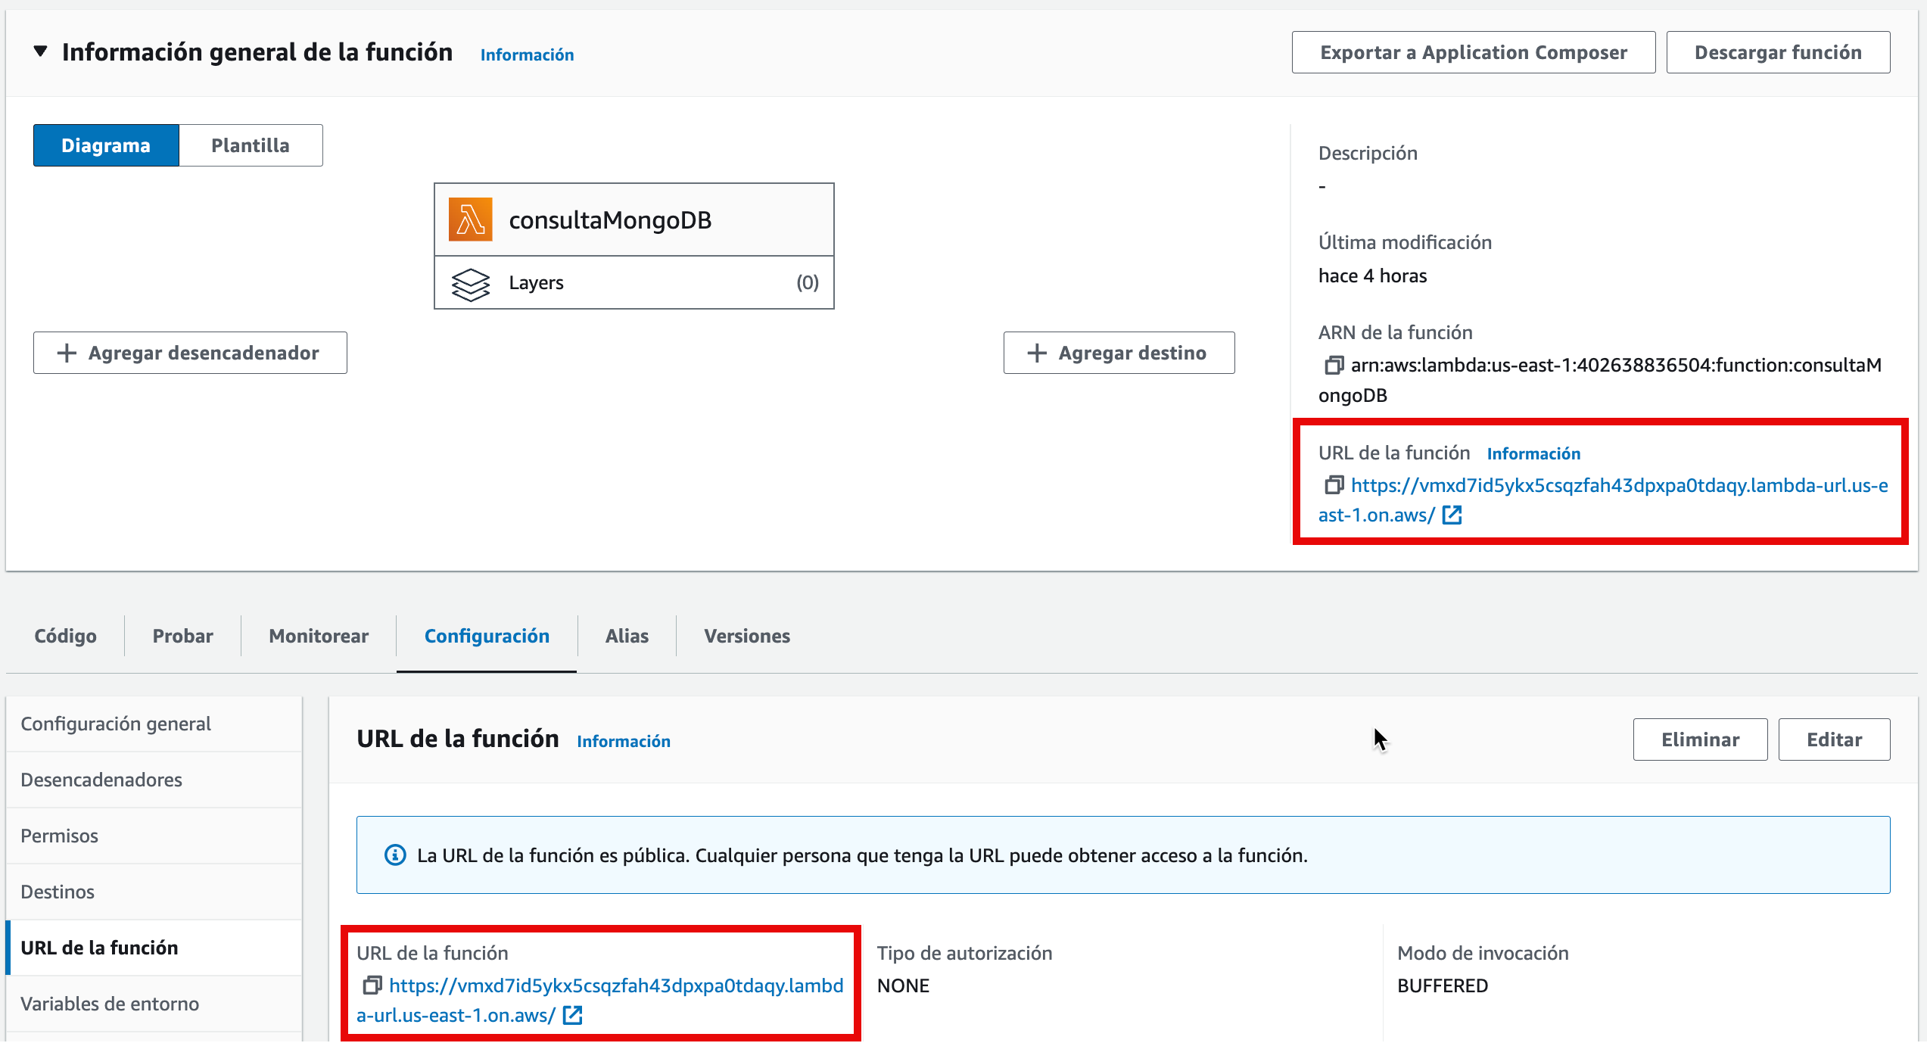Open Permisos in the side menu

(154, 836)
